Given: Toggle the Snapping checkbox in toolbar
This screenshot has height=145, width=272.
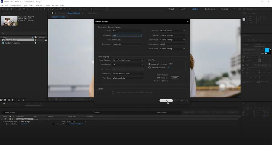Looking at the screenshot, I should [x=92, y=9].
